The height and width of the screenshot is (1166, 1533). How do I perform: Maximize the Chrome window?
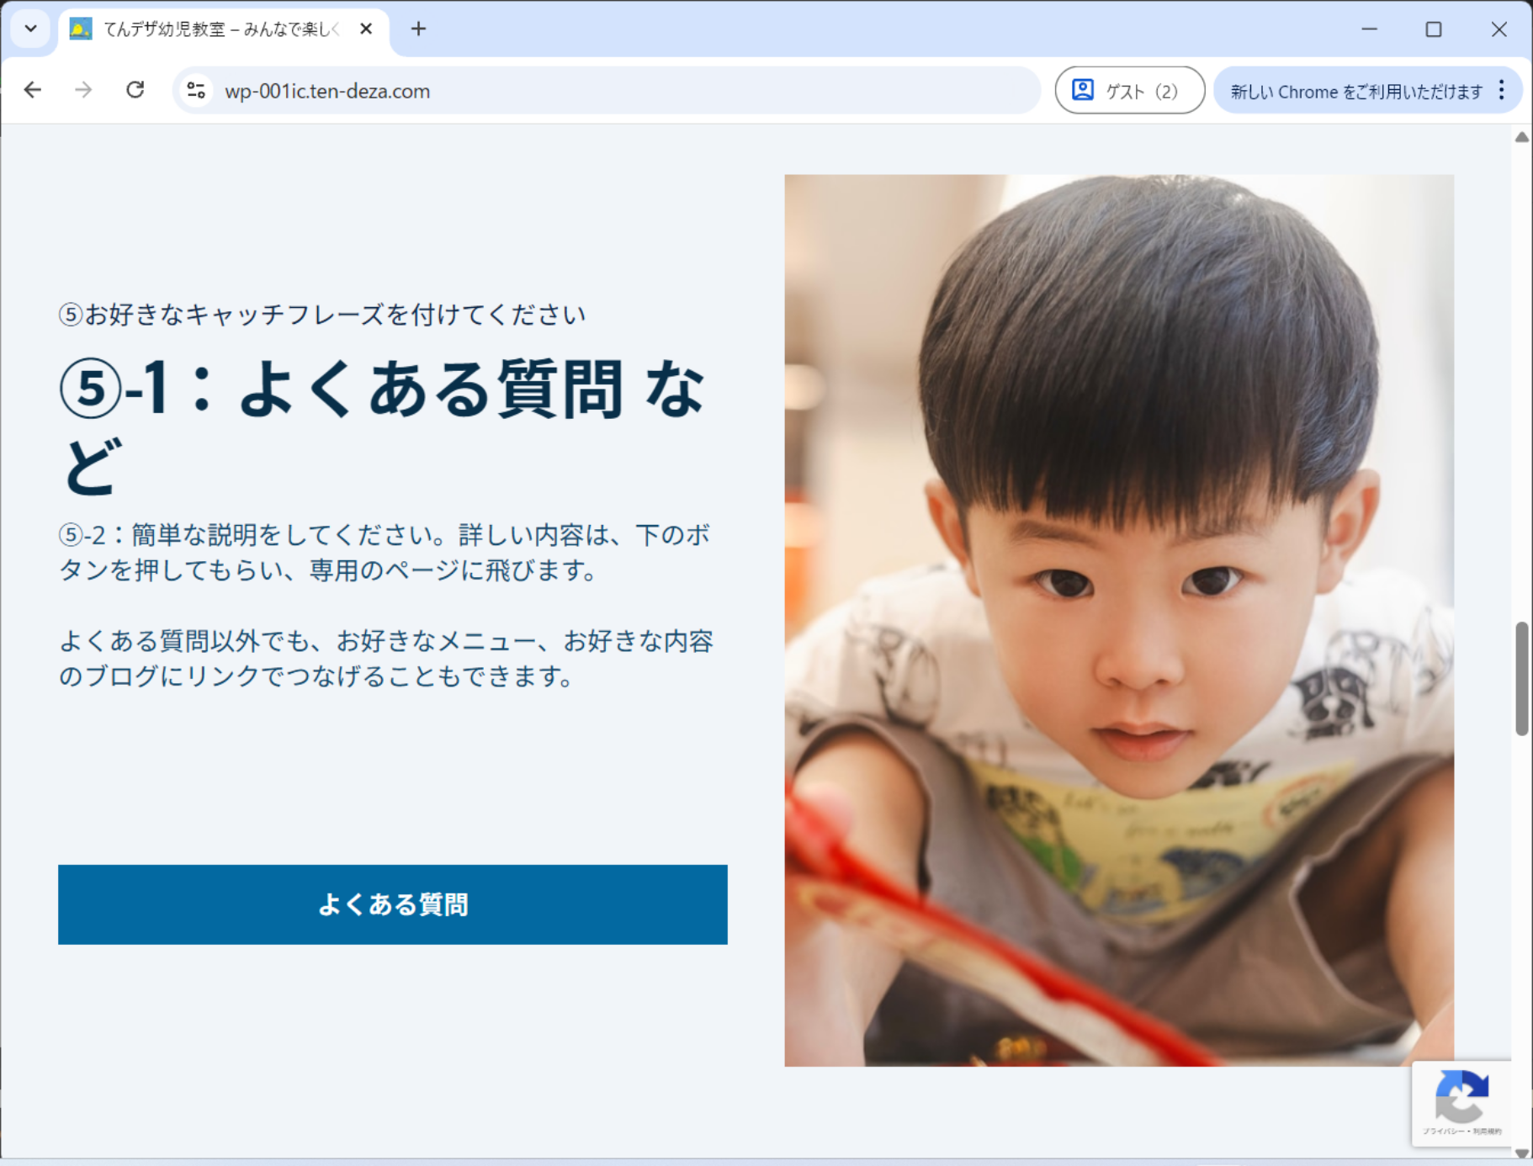(1434, 29)
